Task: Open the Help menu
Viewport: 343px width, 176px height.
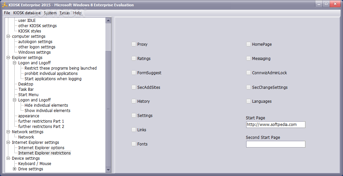Action: point(77,13)
